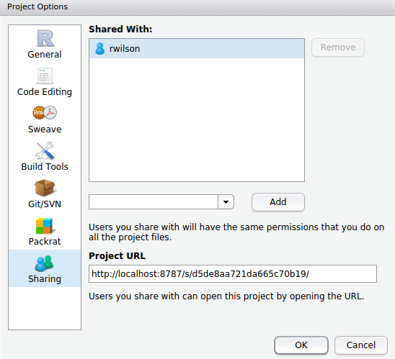Click the Packrat colored blocks icon
The image size is (395, 359).
[x=45, y=226]
